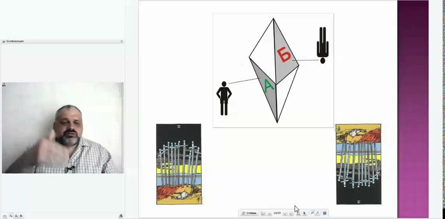Go to next slide arrow right of 28/55
This screenshot has width=445, height=219.
click(x=285, y=213)
